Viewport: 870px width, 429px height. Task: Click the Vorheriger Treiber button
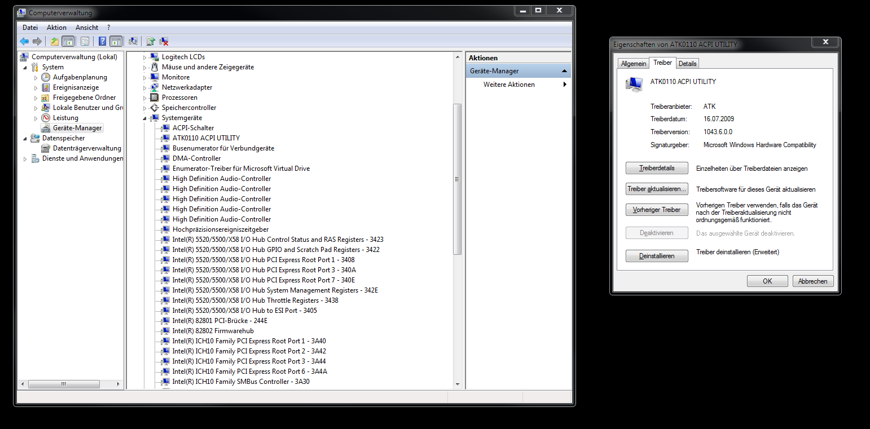coord(657,210)
